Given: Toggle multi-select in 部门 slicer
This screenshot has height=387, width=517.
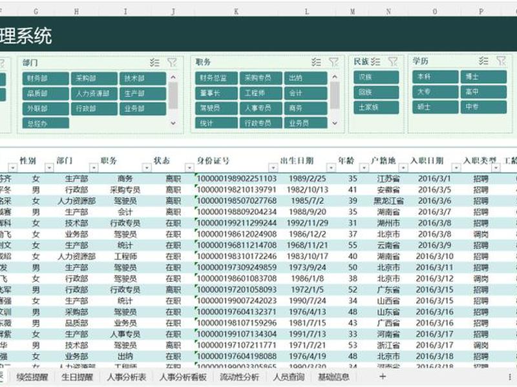Looking at the screenshot, I should (x=154, y=62).
